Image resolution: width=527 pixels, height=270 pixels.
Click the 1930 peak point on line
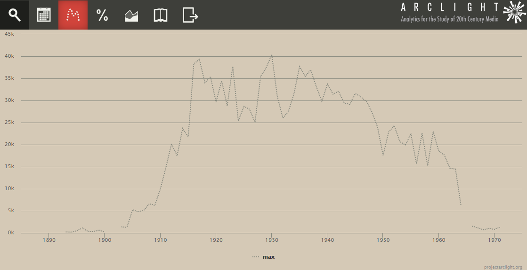(x=272, y=55)
